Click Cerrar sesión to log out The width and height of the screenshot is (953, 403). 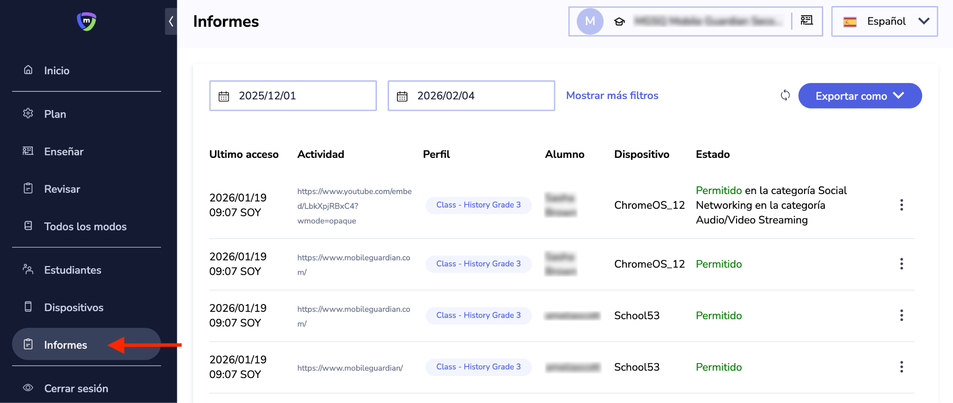[x=76, y=389]
